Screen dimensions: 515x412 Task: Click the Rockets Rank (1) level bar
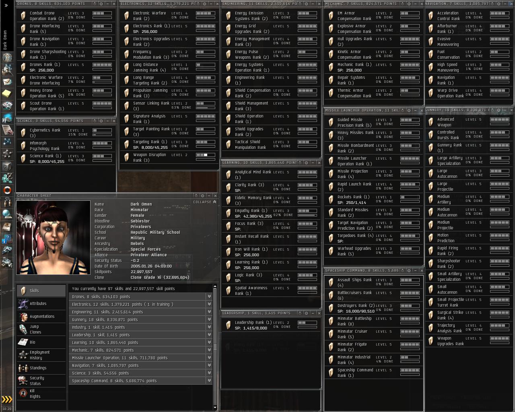[x=410, y=197]
